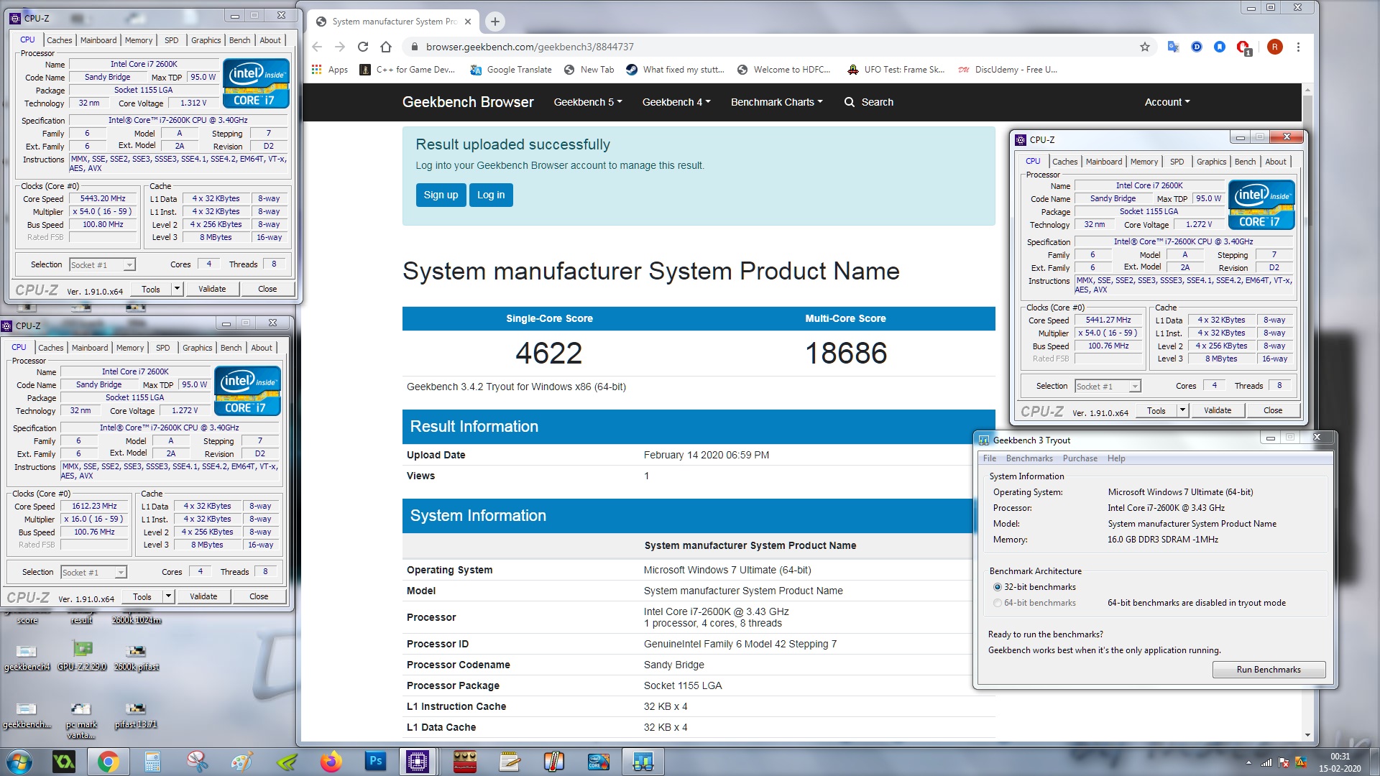Open Tools dropdown arrow in right CPU-Z window
Image resolution: width=1380 pixels, height=776 pixels.
[1182, 410]
